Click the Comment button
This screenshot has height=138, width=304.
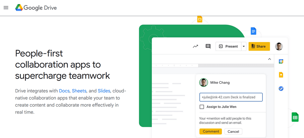point(211,131)
